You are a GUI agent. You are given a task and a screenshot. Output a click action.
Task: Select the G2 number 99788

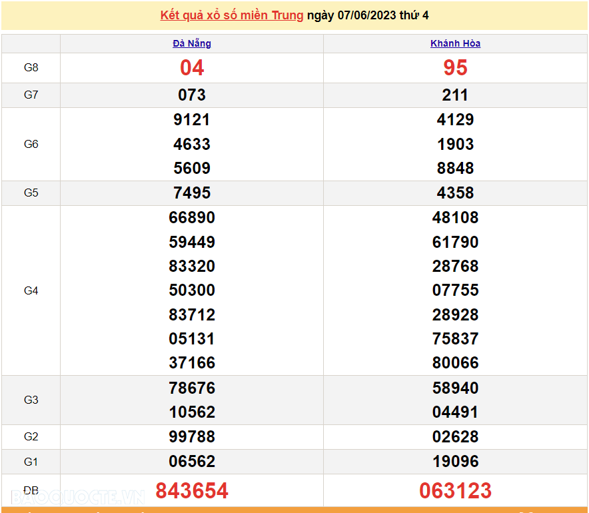(x=191, y=436)
